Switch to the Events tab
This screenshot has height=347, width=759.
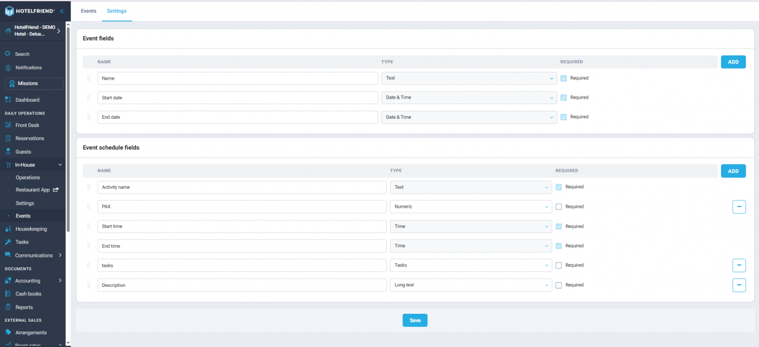89,11
